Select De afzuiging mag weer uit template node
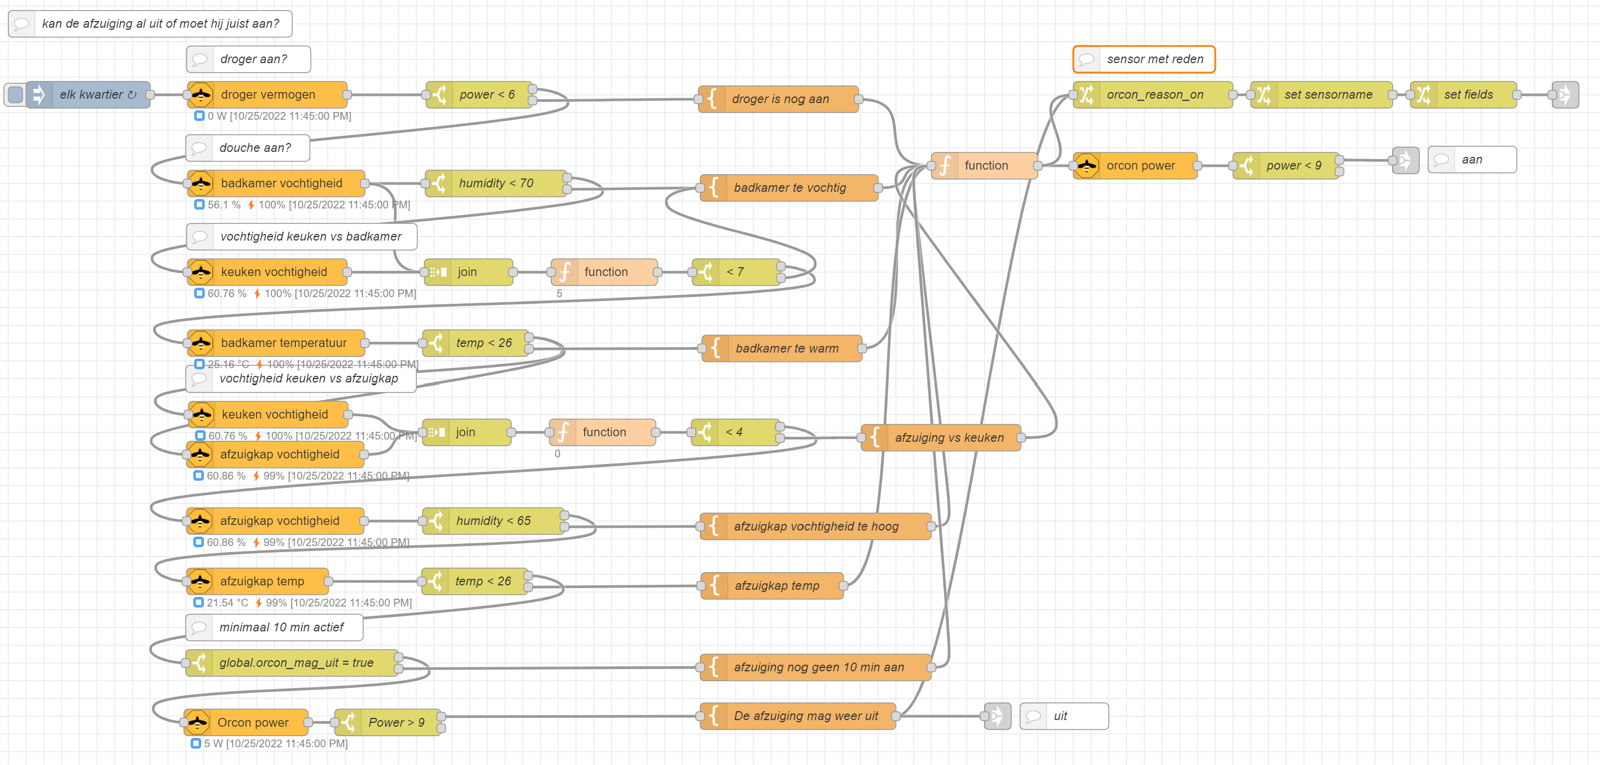This screenshot has height=765, width=1600. [798, 717]
